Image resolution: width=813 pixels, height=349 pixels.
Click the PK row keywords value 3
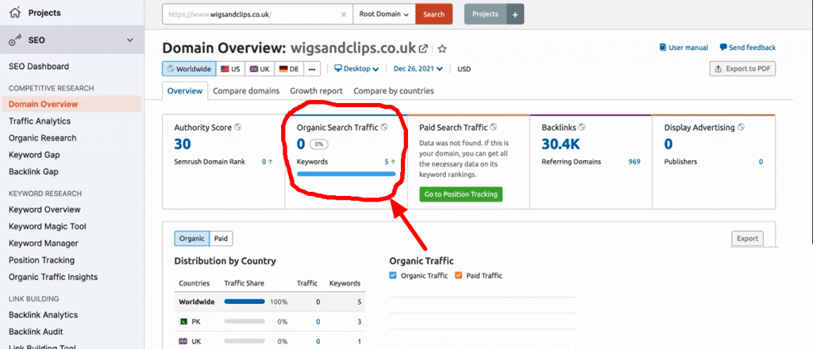click(x=360, y=321)
